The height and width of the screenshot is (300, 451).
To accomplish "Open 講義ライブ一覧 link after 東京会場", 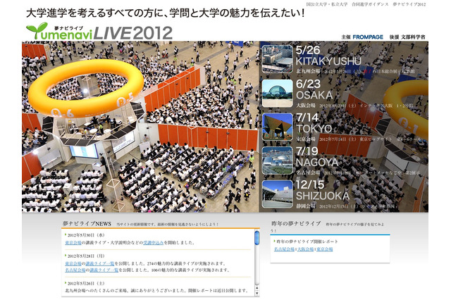I will tap(100, 263).
